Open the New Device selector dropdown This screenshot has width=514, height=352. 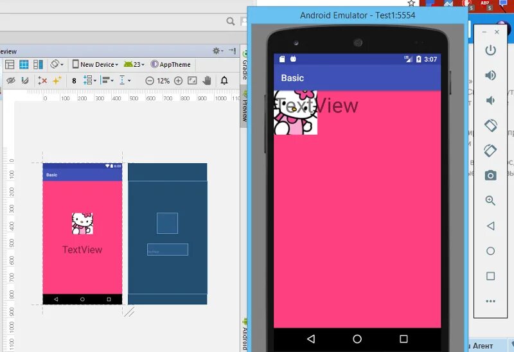(95, 64)
